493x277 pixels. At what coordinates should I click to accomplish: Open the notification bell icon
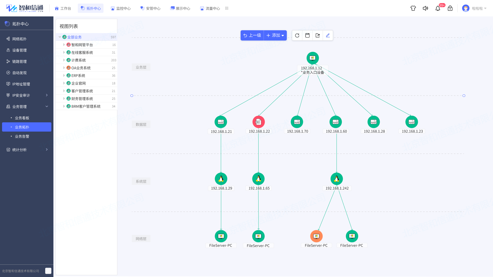coord(438,8)
